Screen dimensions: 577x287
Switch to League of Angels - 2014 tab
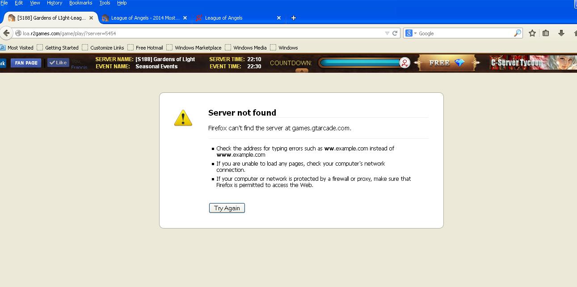[x=144, y=18]
